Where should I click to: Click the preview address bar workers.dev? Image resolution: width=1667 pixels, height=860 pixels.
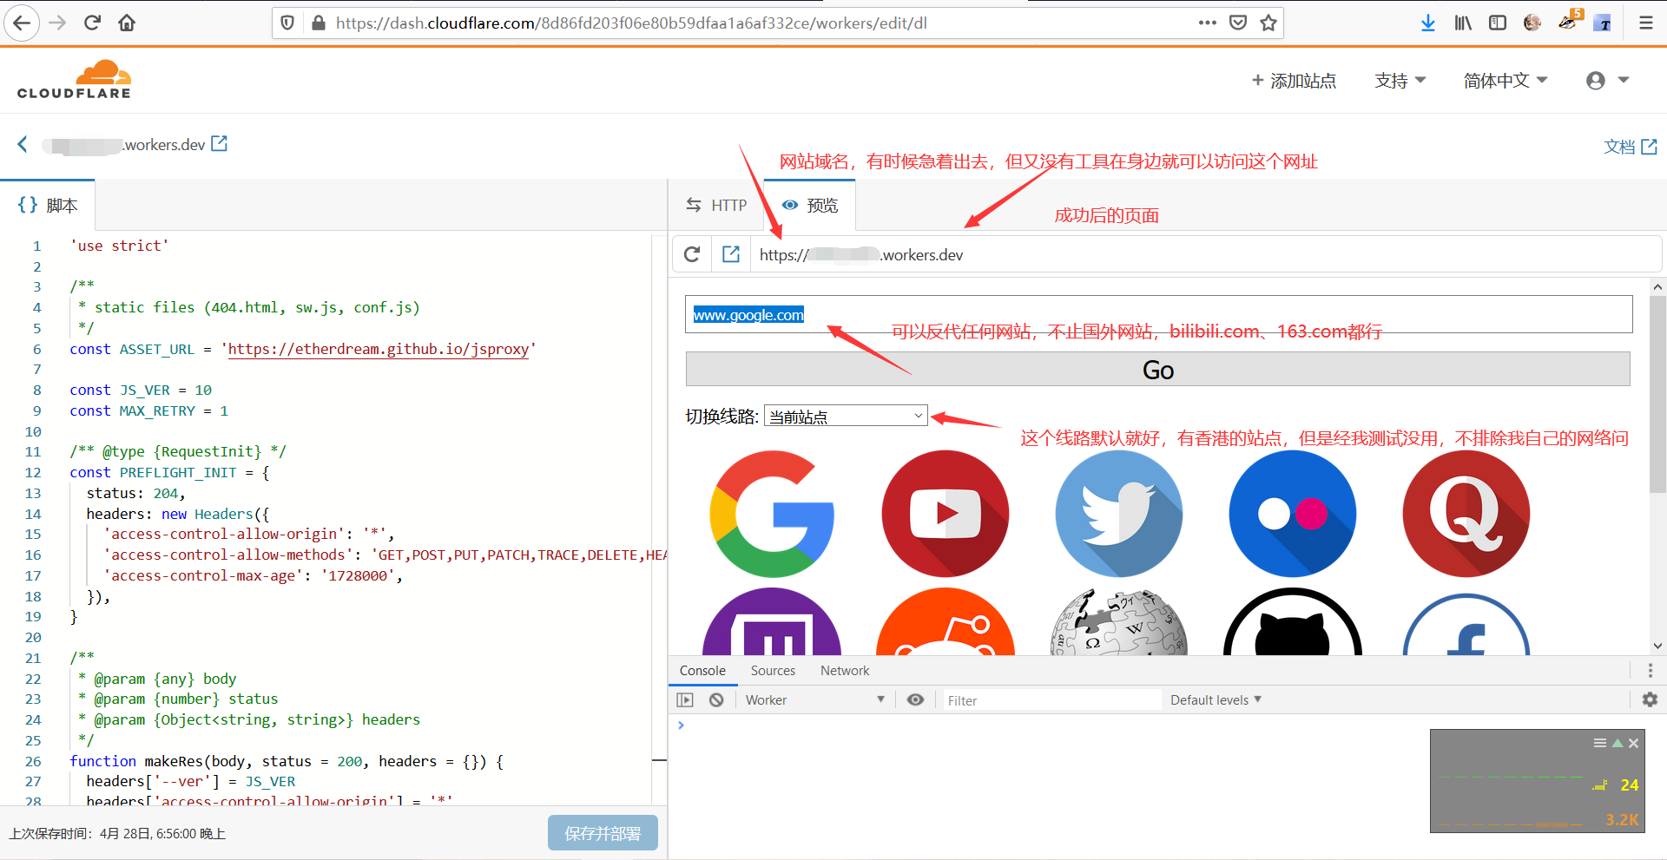[1205, 254]
